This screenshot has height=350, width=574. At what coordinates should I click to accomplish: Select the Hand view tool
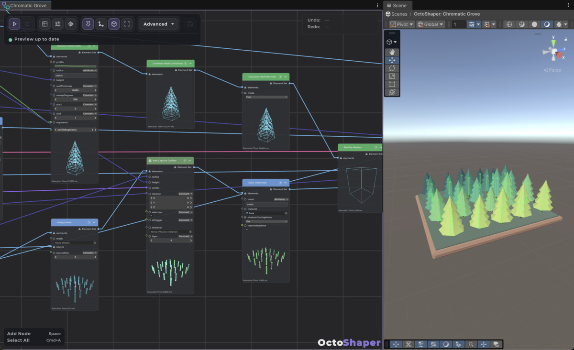coord(392,52)
